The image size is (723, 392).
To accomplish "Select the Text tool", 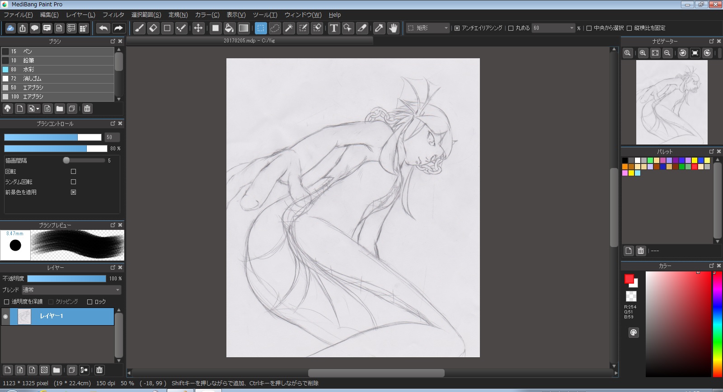I will pos(333,28).
